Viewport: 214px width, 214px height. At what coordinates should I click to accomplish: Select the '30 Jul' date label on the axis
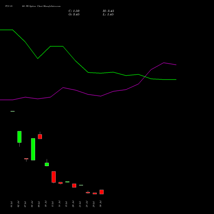pyautogui.click(x=101, y=204)
